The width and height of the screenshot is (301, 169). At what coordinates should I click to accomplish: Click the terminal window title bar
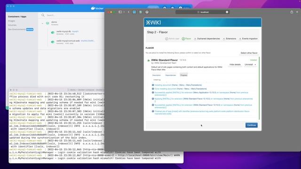[x=56, y=90]
